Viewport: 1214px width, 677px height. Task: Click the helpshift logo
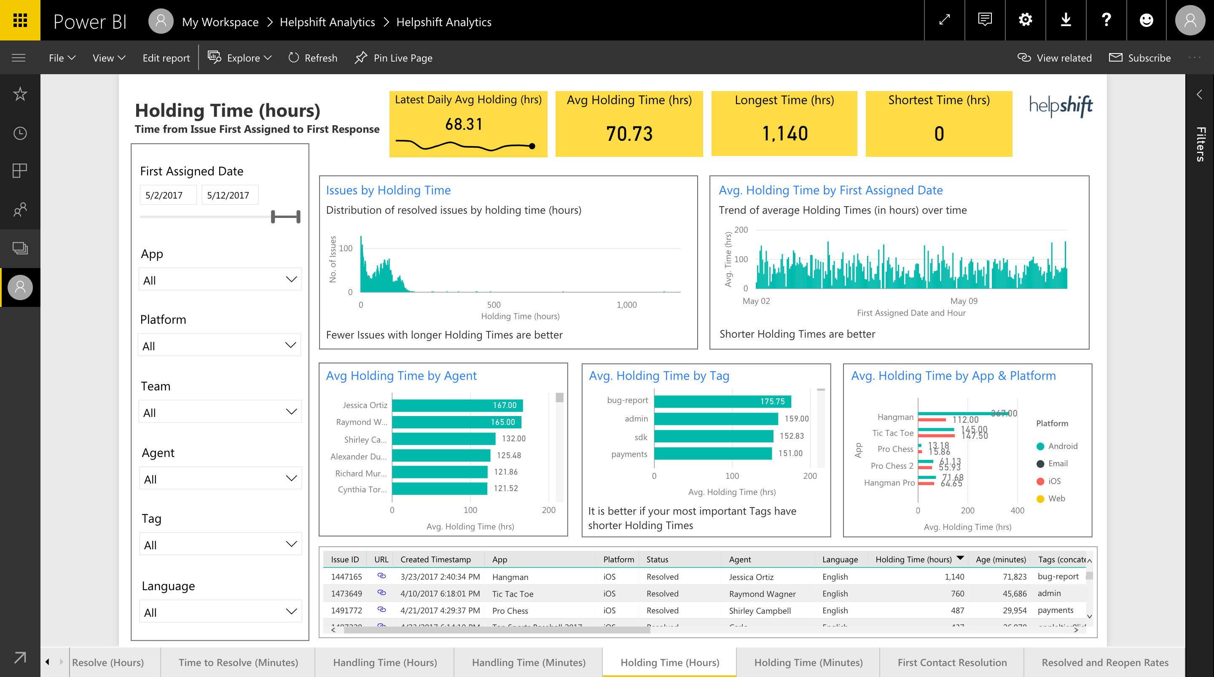(x=1061, y=106)
